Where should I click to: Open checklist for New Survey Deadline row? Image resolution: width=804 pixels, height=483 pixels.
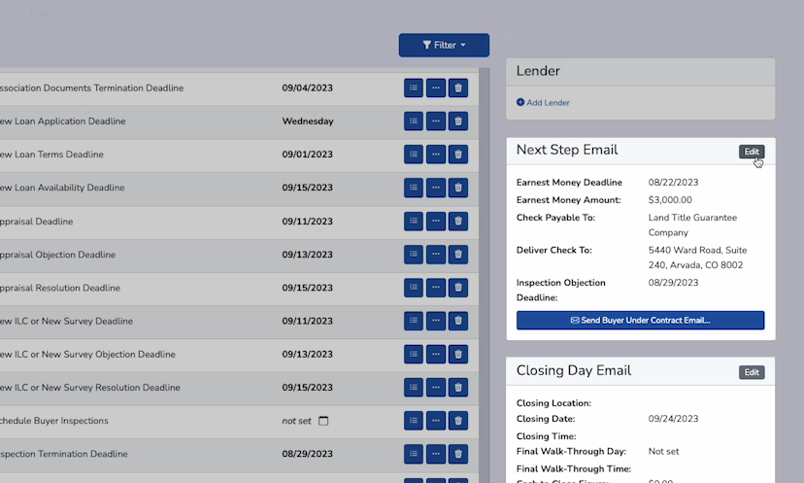[414, 321]
